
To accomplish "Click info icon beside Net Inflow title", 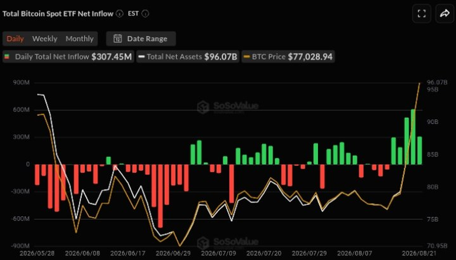I will 120,13.
